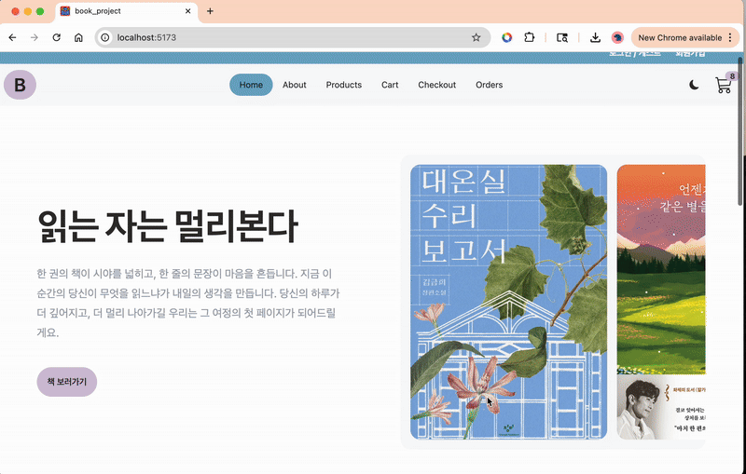Bookmark this page with star icon
Image resolution: width=746 pixels, height=474 pixels.
(476, 37)
